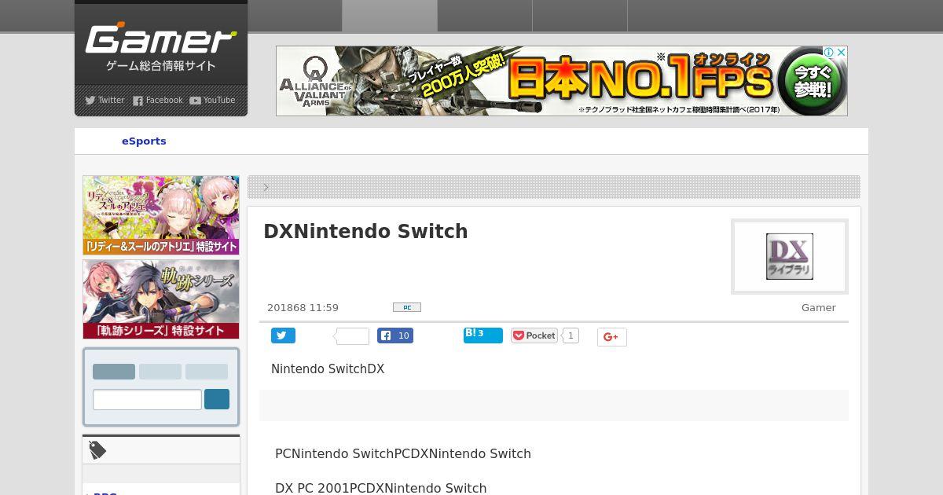Share on Facebook with count 10

coord(395,335)
